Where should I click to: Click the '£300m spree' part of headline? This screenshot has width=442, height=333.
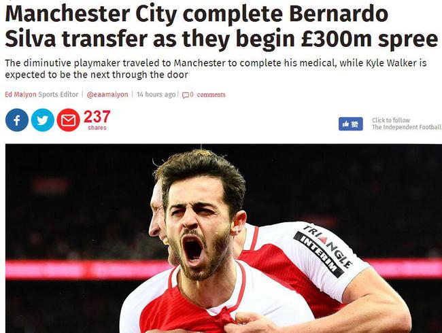[x=369, y=39]
